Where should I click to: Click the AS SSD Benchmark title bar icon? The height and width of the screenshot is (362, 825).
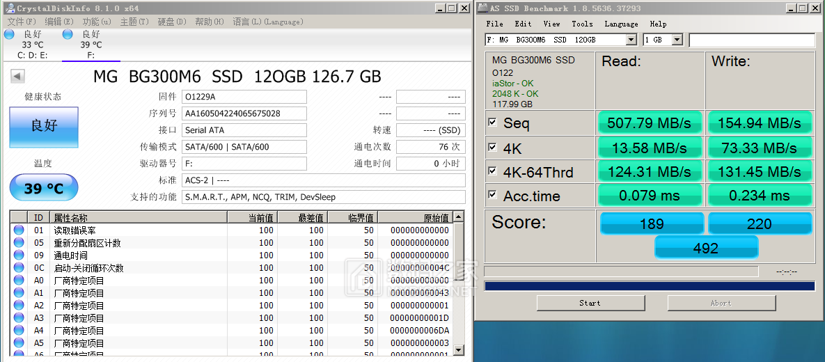click(482, 8)
